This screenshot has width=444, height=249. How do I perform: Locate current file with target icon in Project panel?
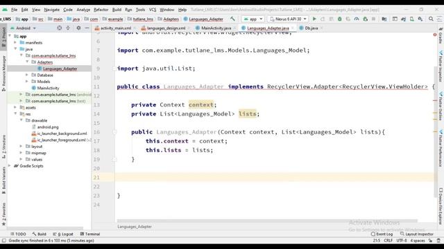tap(59, 28)
